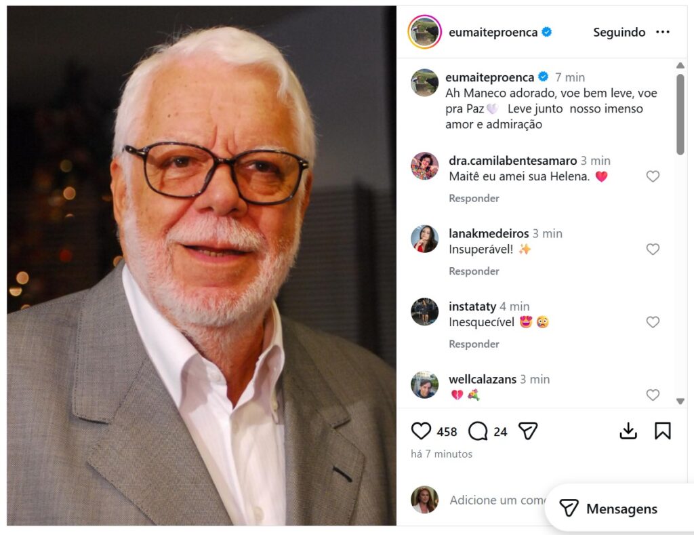Like instataty's Inesquecível comment
The width and height of the screenshot is (694, 535).
652,322
